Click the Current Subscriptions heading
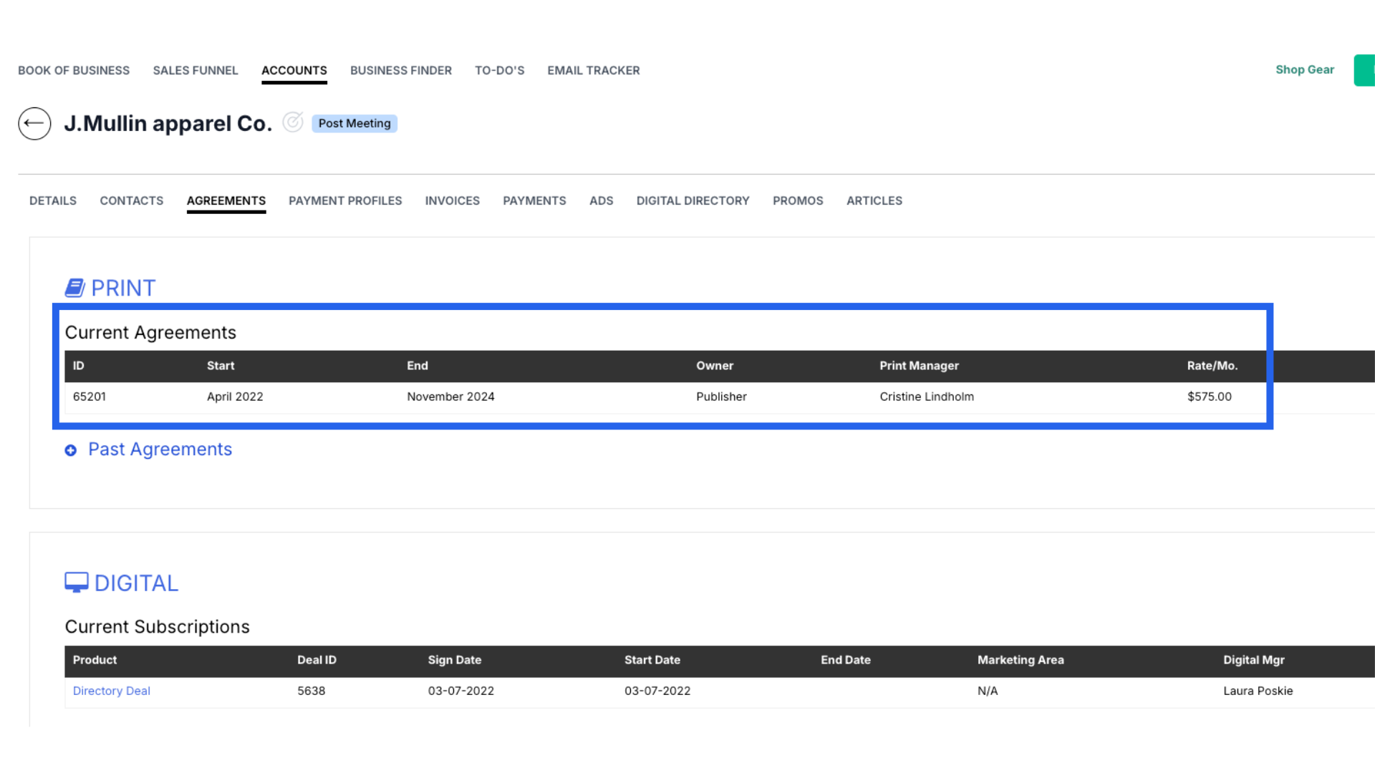 click(157, 627)
